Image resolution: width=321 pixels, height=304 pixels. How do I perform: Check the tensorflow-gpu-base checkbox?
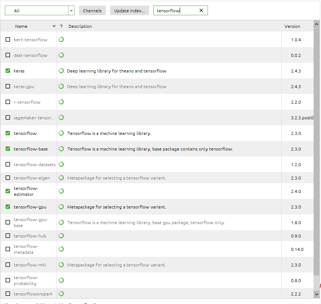pos(8,222)
